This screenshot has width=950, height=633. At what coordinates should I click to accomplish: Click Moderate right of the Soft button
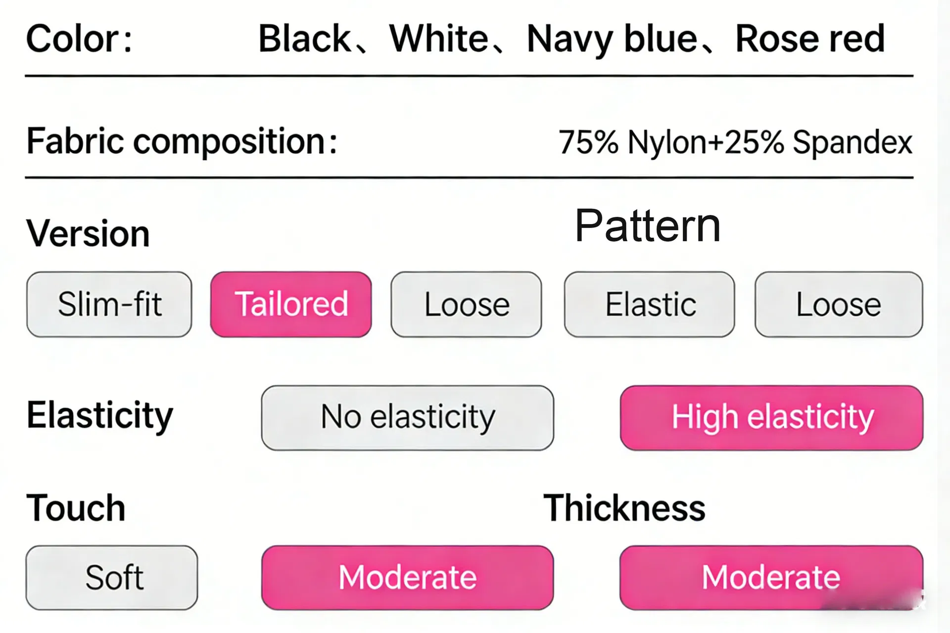click(x=407, y=577)
